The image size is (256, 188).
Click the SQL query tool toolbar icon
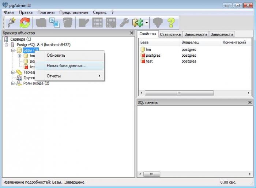tap(84, 23)
